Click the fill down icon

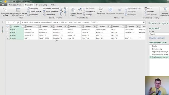[x=61, y=12]
